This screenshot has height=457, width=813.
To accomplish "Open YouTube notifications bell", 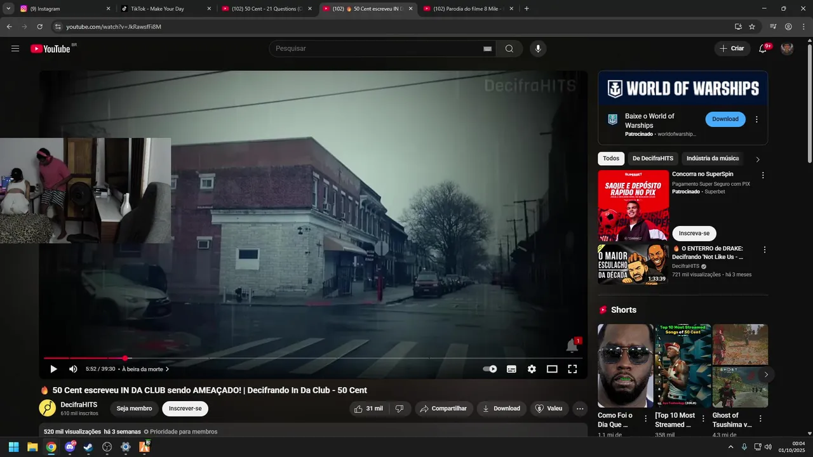I will [x=763, y=48].
